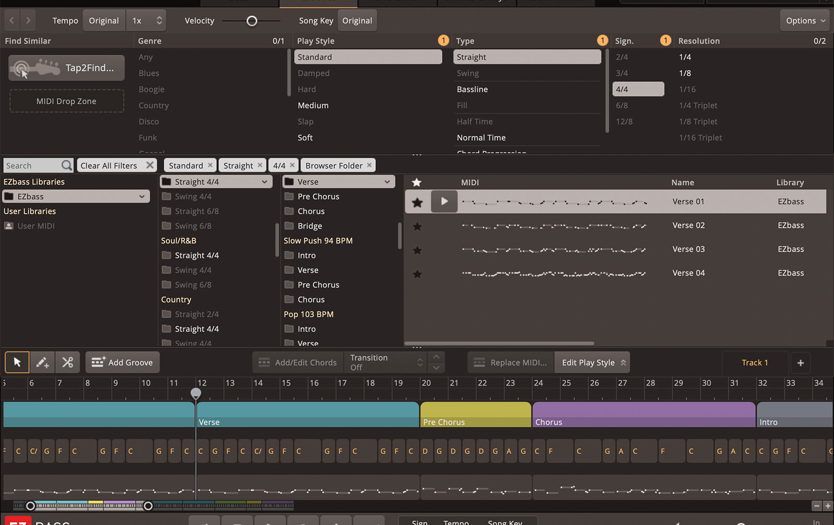834x525 pixels.
Task: Open tempo multiplier 1x stepper
Action: click(147, 20)
